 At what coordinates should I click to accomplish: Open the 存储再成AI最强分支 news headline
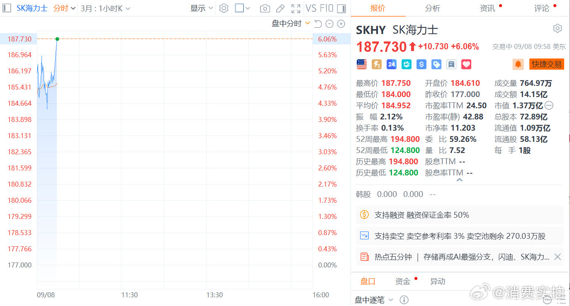tap(487, 257)
